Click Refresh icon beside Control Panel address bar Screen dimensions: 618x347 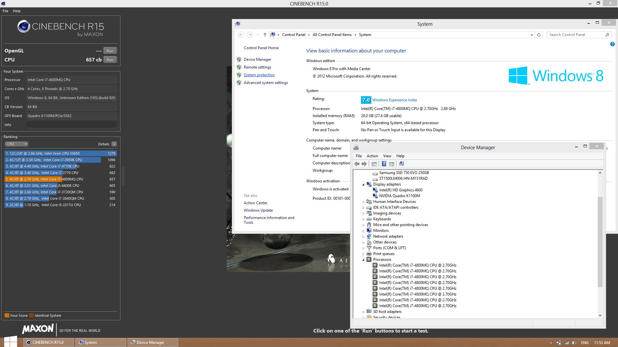[x=539, y=35]
